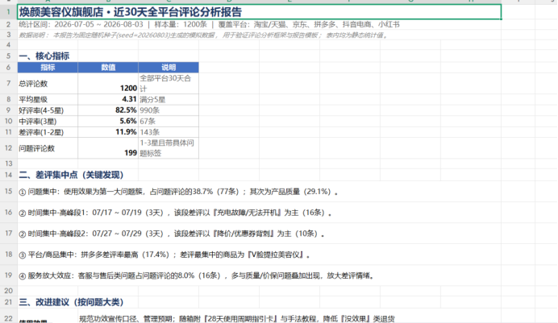Select row header 10
Viewport: 558px width, 323px height.
tap(9, 121)
